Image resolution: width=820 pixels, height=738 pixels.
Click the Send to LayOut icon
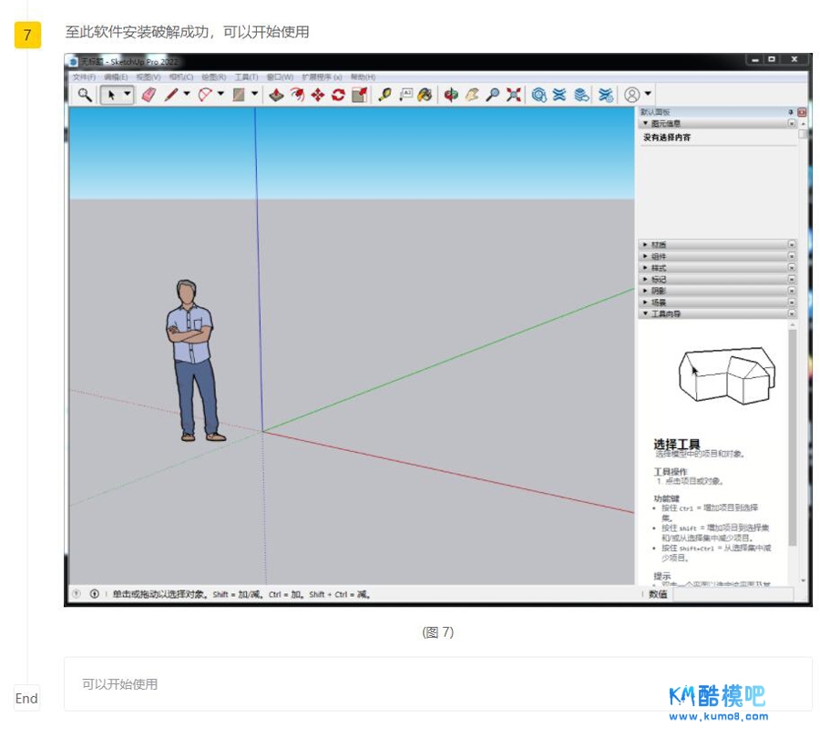581,95
